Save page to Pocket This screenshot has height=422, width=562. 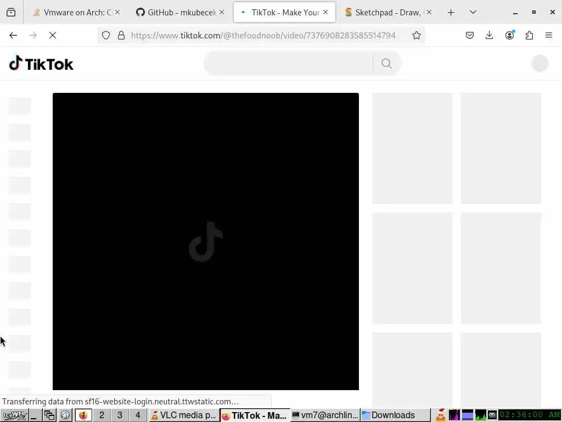click(470, 35)
